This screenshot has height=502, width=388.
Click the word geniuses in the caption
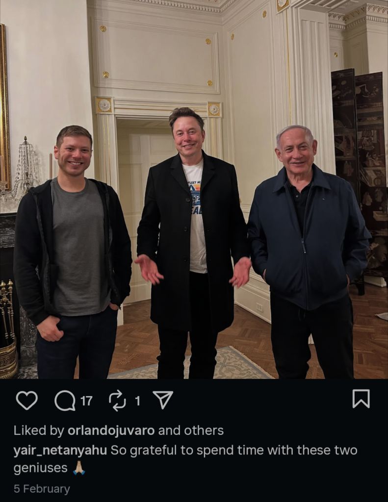click(x=40, y=468)
